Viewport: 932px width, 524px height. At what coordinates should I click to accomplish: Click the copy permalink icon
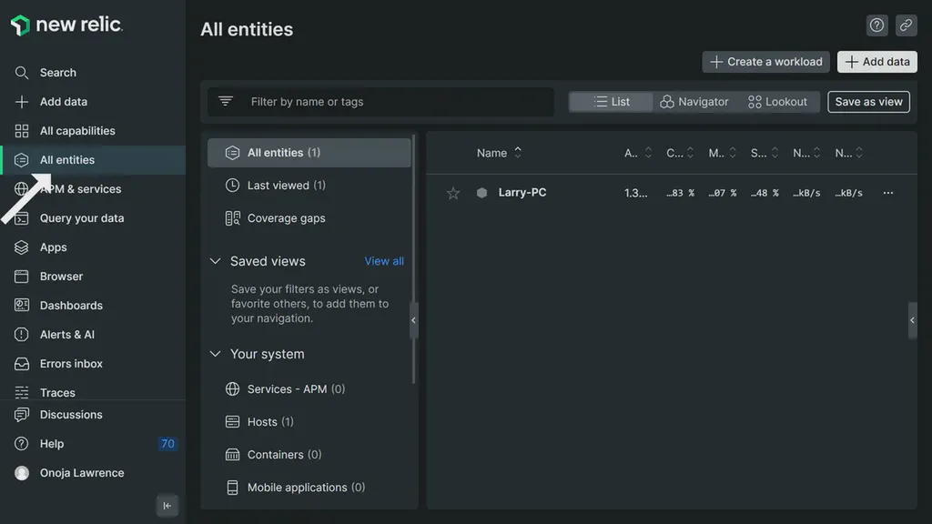click(906, 25)
